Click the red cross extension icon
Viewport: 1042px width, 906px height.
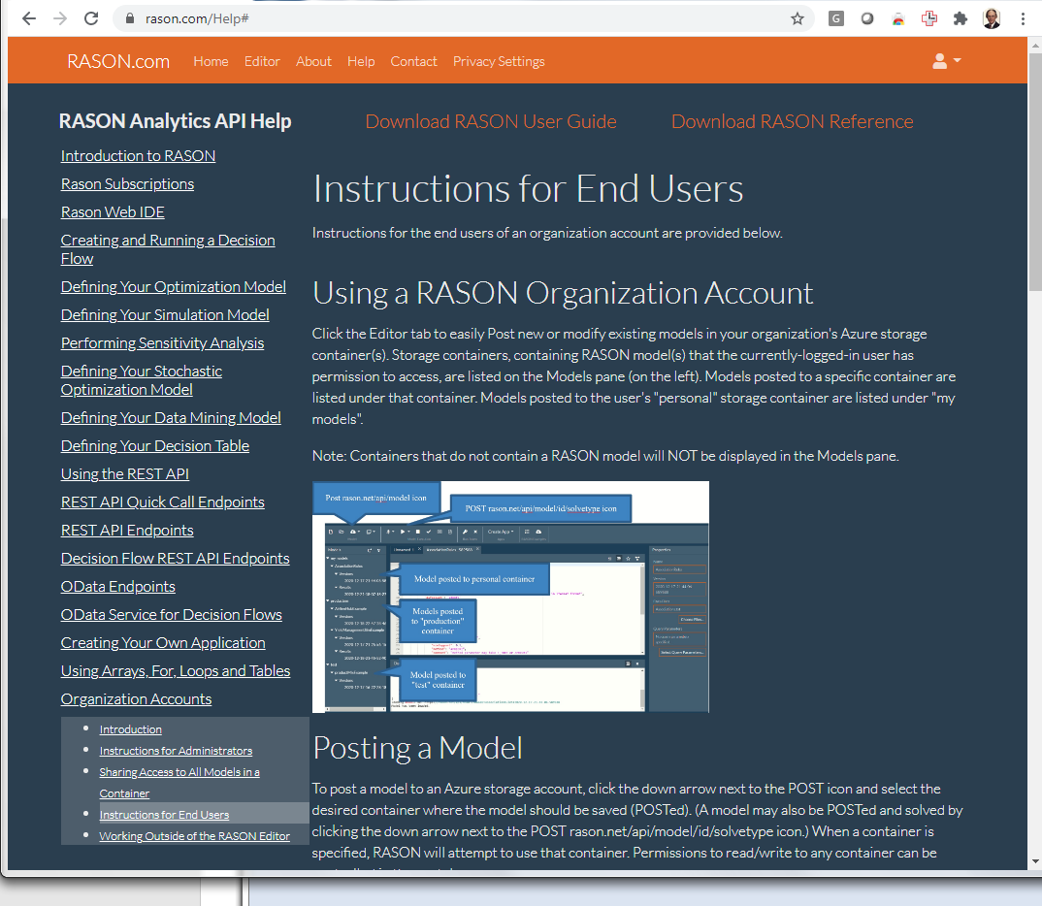point(929,18)
